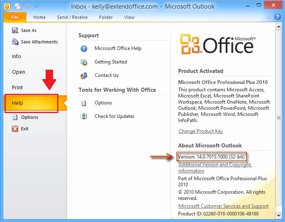Click the Save As icon
Screen dimensions: 285x222
click(x=15, y=30)
